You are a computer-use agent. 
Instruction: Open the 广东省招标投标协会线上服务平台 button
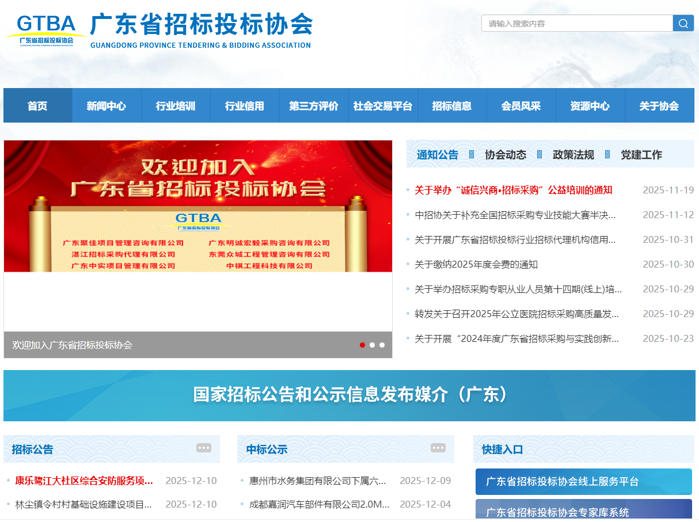click(583, 481)
